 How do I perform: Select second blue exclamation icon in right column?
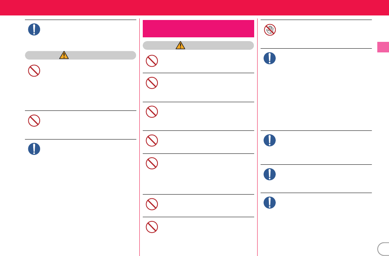coord(270,140)
